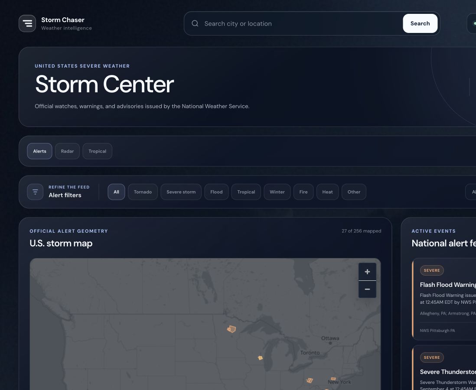Screen dimensions: 476x390
Task: Toggle the Heat filter chip
Action: (328, 192)
